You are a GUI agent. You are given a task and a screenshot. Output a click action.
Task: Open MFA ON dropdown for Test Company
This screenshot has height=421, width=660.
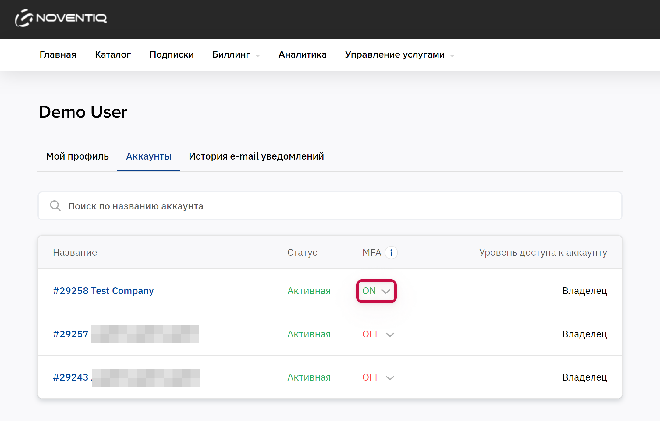coord(376,291)
